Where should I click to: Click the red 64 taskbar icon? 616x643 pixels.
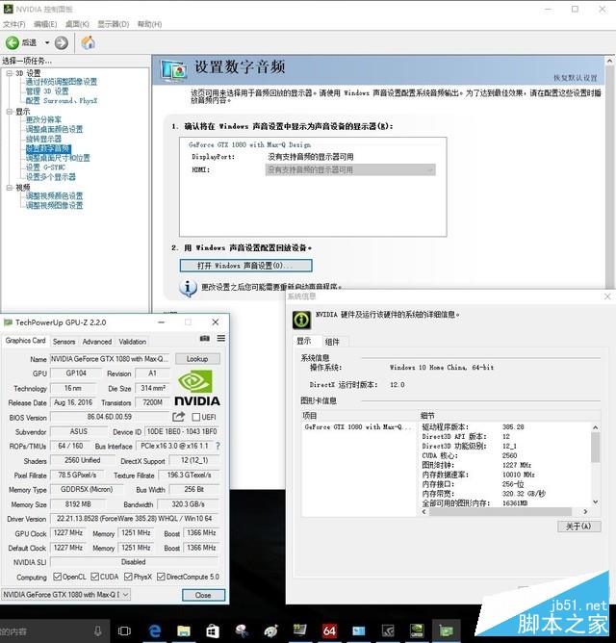(329, 630)
